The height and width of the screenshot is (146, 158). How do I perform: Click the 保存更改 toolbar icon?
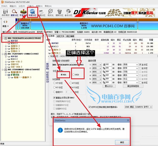tap(6, 13)
